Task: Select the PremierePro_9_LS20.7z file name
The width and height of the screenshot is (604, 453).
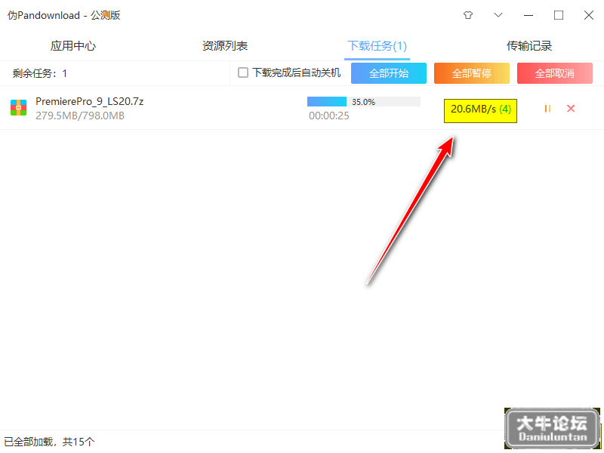Action: pyautogui.click(x=89, y=101)
